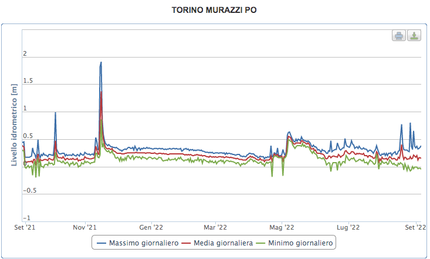
Task: Click the Mar '22 x-axis label
Action: pos(215,227)
